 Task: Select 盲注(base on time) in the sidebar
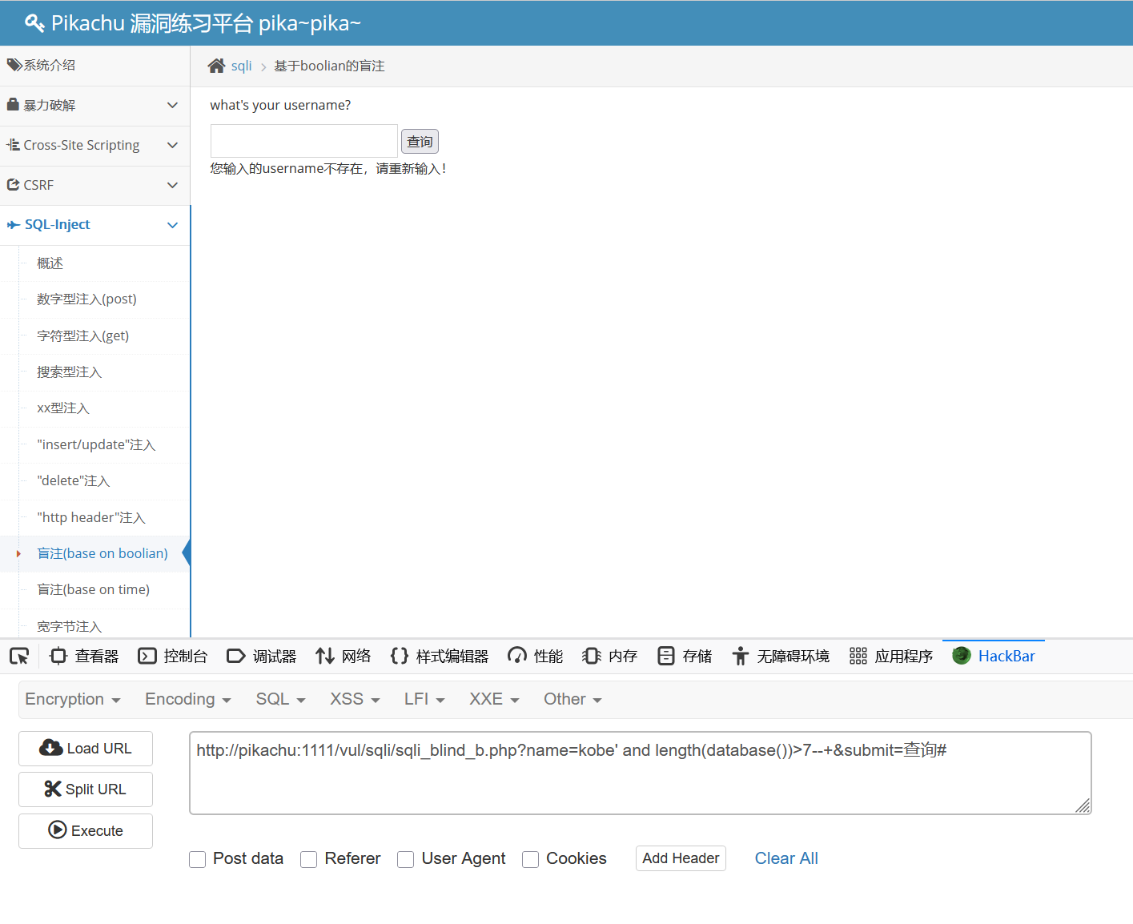point(93,589)
